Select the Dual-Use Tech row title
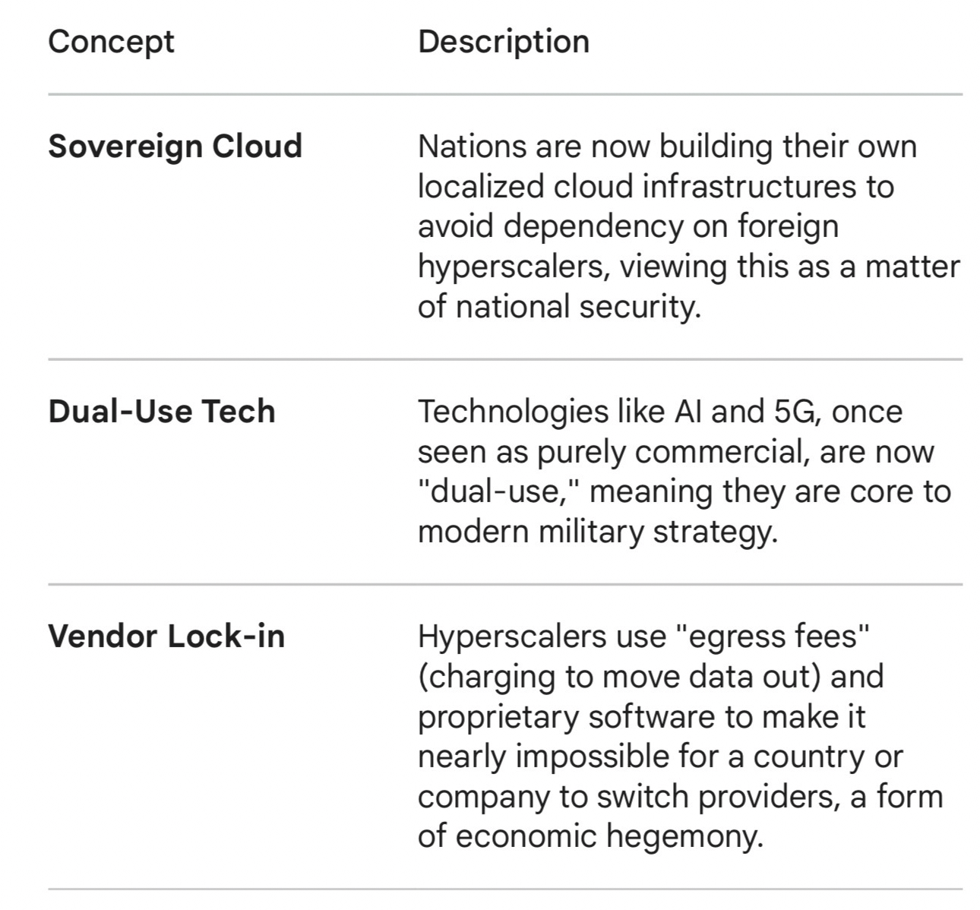 coord(161,412)
